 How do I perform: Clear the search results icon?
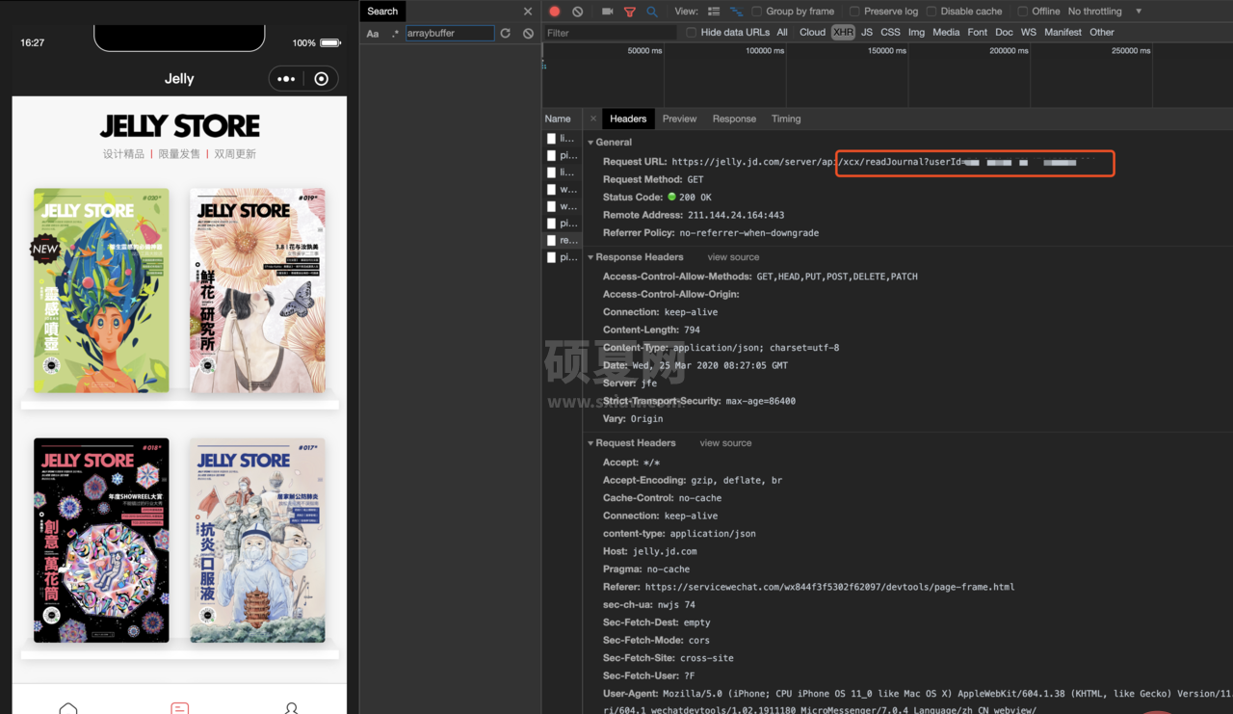tap(528, 33)
